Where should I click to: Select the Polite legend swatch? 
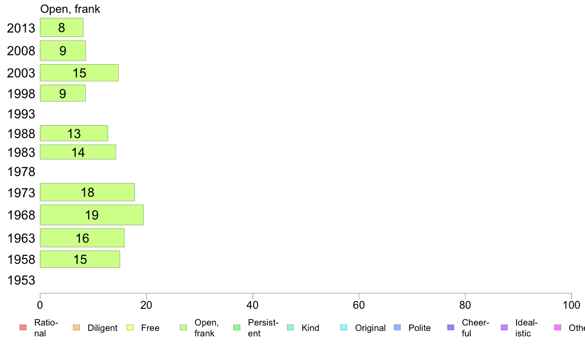[x=397, y=327]
